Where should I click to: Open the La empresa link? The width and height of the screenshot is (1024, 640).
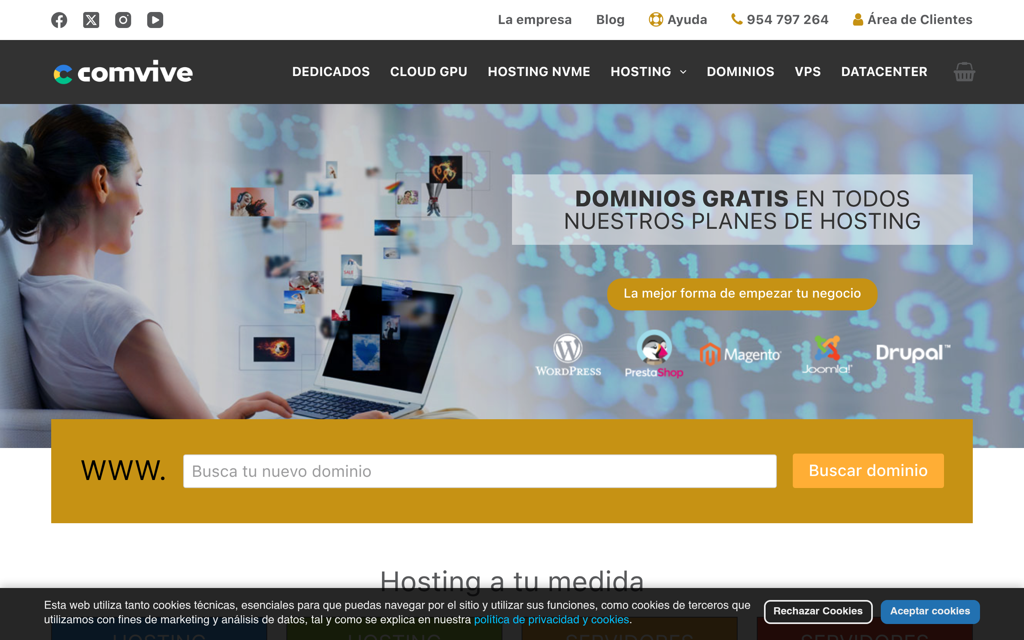pos(535,20)
